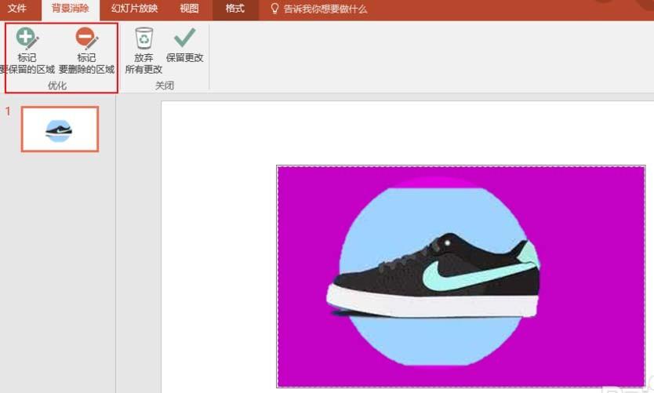Viewport: 654px width, 393px height.
Task: Switch to the 视图 (View) tab
Action: click(189, 9)
